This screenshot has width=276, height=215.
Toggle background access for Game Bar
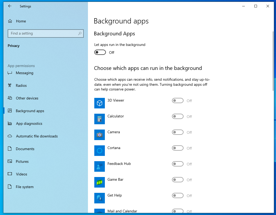[177, 180]
